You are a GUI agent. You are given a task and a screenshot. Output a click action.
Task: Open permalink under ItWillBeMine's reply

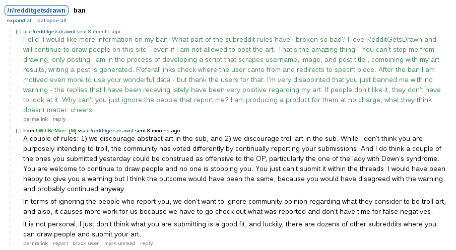(35, 243)
